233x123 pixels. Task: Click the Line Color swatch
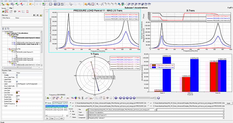(17, 93)
